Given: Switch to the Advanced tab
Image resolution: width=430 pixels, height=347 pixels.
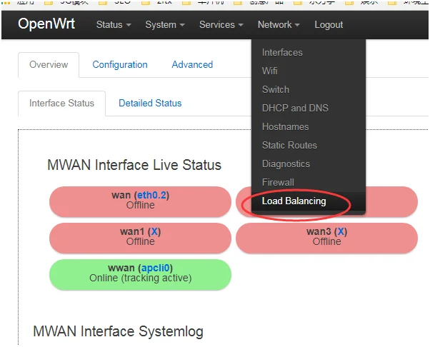Looking at the screenshot, I should point(192,65).
